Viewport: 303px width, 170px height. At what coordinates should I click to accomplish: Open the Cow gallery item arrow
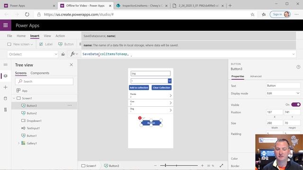pyautogui.click(x=170, y=103)
